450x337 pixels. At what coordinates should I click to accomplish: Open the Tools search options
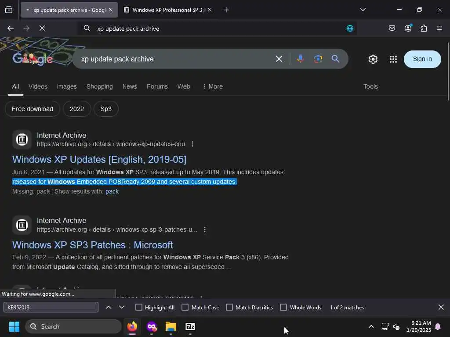[x=370, y=86]
